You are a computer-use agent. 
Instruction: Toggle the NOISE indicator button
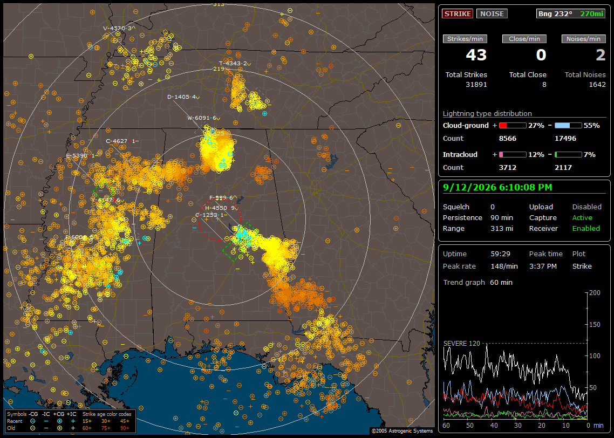492,13
